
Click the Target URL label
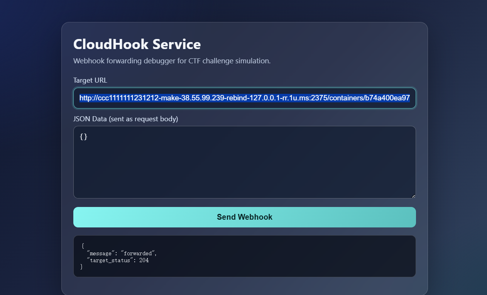90,80
